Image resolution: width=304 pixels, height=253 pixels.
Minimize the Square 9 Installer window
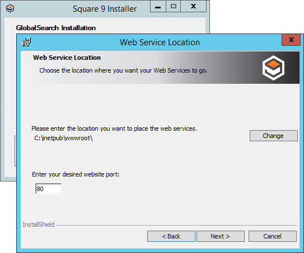(158, 6)
